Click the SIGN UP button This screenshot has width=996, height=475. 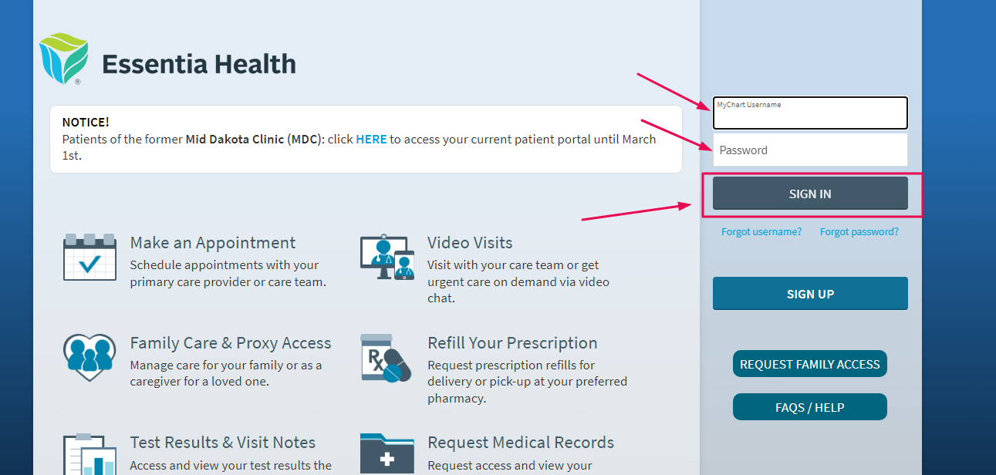pos(810,294)
